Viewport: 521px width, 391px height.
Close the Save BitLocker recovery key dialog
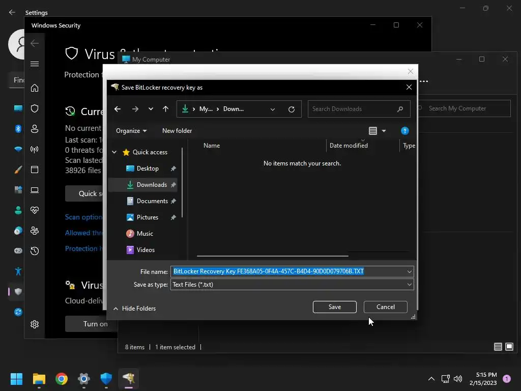pos(409,87)
